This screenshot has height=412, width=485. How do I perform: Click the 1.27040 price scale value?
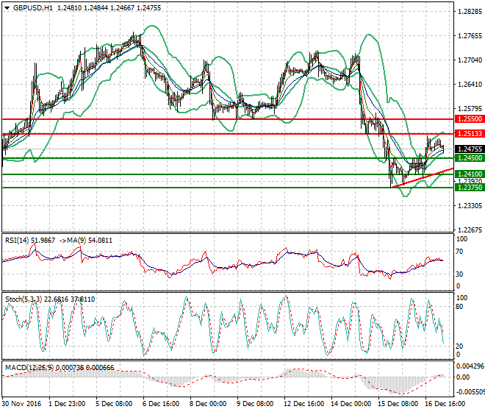click(x=470, y=60)
